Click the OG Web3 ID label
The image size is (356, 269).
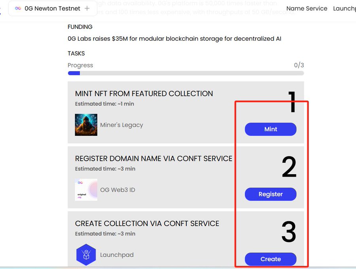[x=117, y=190]
